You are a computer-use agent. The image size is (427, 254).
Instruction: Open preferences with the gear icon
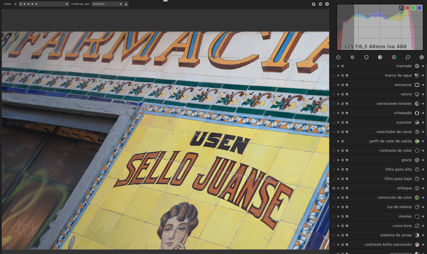point(327,4)
